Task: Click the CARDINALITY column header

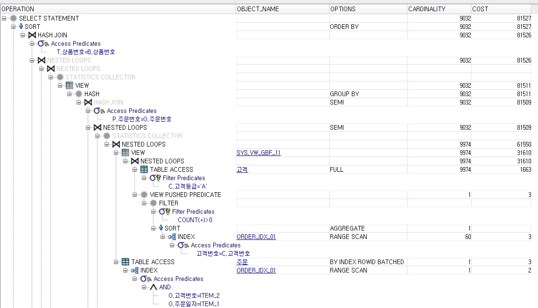Action: coord(439,9)
